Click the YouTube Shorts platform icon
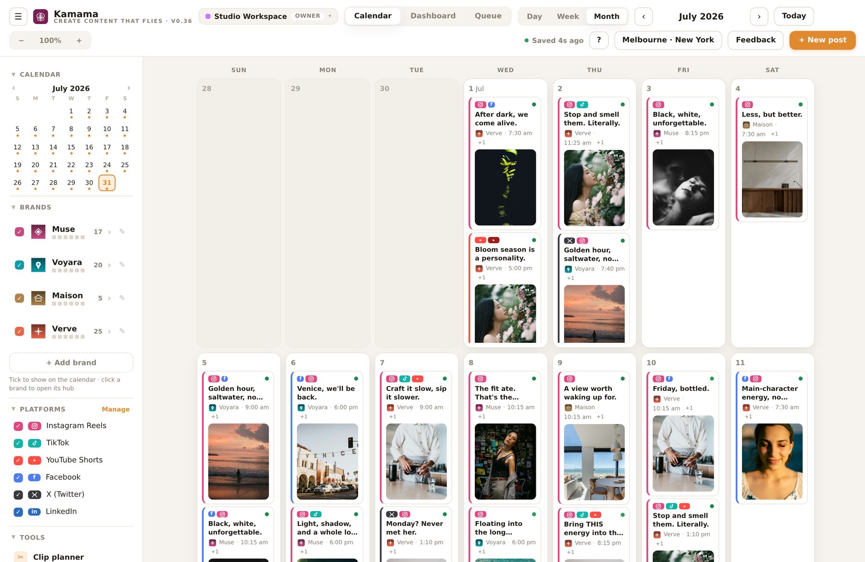The height and width of the screenshot is (562, 865). coord(35,461)
